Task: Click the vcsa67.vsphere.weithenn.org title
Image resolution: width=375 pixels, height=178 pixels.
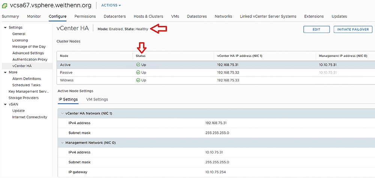Action: (51, 6)
